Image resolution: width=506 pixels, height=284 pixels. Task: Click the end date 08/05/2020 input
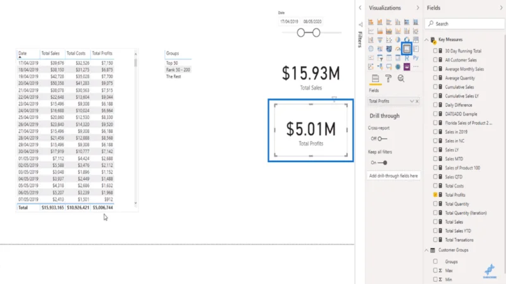click(312, 21)
